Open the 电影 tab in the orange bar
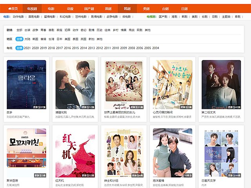Viewport: 251px width, 188px height. click(51, 9)
